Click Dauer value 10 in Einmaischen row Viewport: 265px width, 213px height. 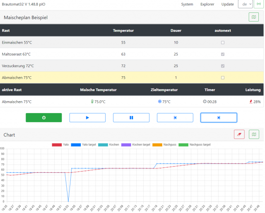coord(176,42)
